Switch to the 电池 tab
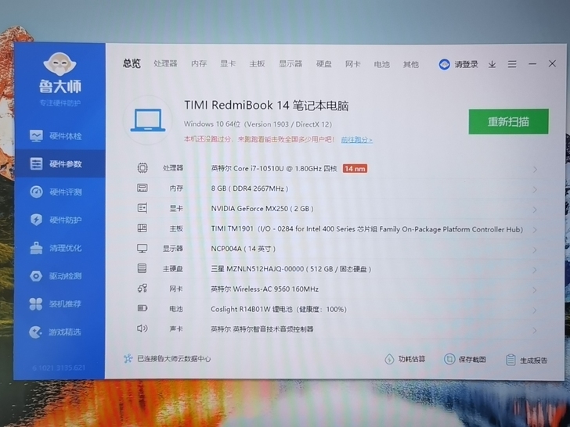This screenshot has height=427, width=570. point(382,64)
